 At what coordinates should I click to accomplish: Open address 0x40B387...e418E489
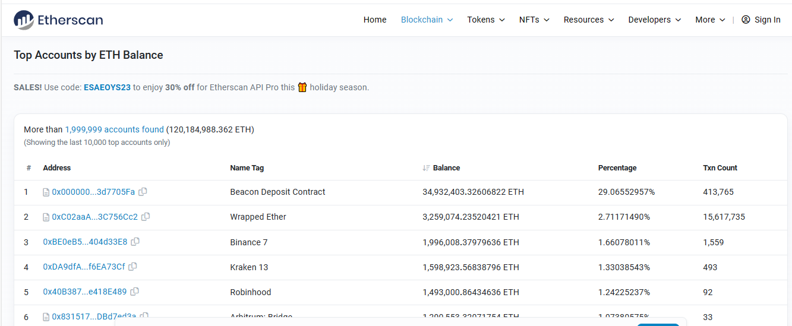[85, 292]
